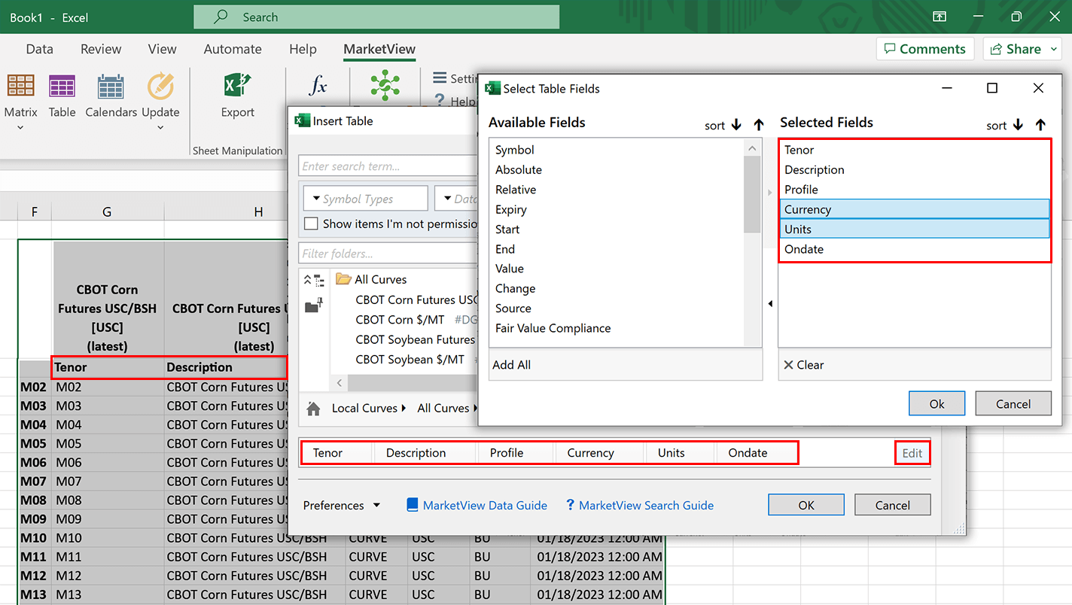
Task: Open the MarketView Search Guide link
Action: (x=640, y=506)
